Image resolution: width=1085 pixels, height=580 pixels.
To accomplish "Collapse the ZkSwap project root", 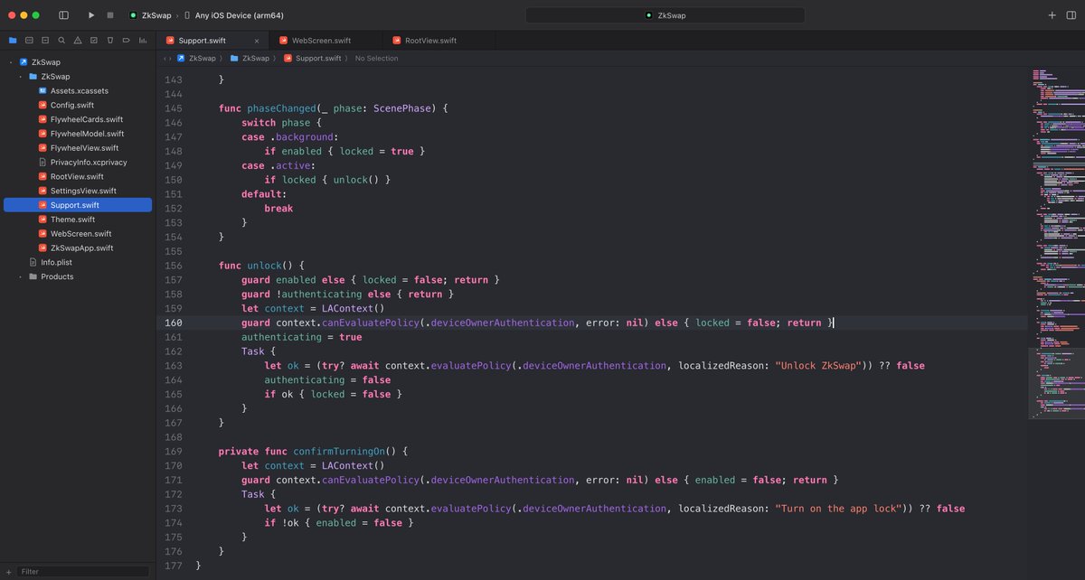I will (x=9, y=62).
